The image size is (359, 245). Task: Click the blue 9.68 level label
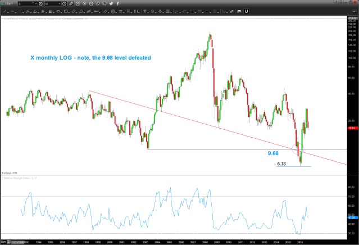click(274, 153)
